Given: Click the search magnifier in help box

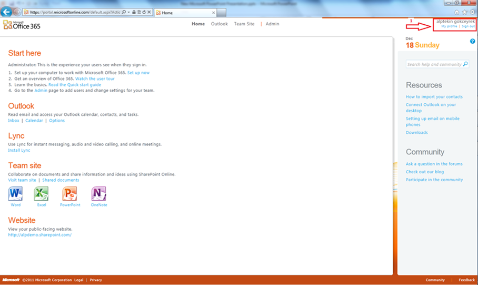Looking at the screenshot, I should click(465, 64).
